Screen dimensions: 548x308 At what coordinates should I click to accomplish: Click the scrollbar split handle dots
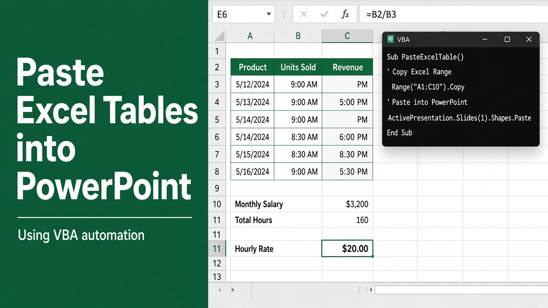click(359, 290)
